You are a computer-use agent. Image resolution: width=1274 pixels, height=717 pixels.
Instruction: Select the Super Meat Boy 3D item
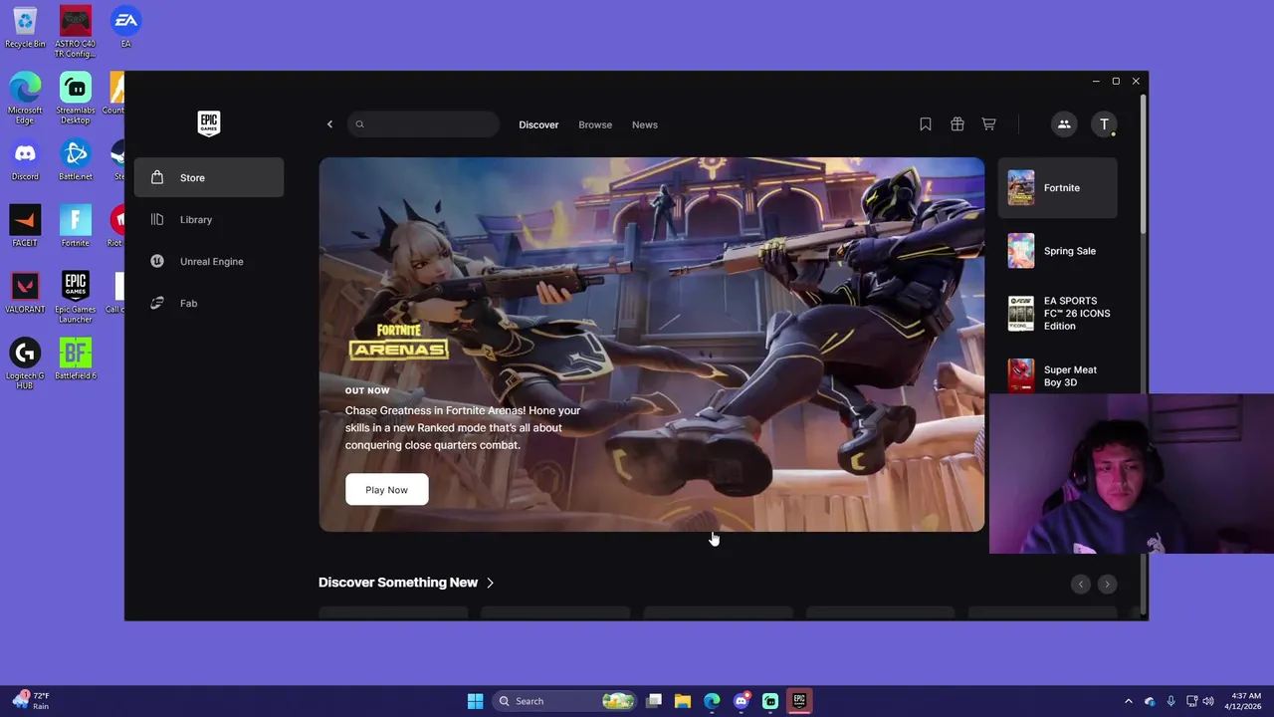click(x=1057, y=375)
